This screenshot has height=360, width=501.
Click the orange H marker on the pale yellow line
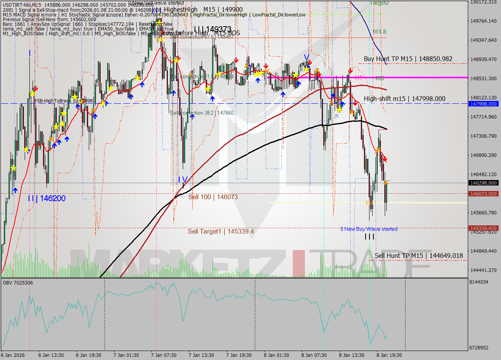coord(367,203)
